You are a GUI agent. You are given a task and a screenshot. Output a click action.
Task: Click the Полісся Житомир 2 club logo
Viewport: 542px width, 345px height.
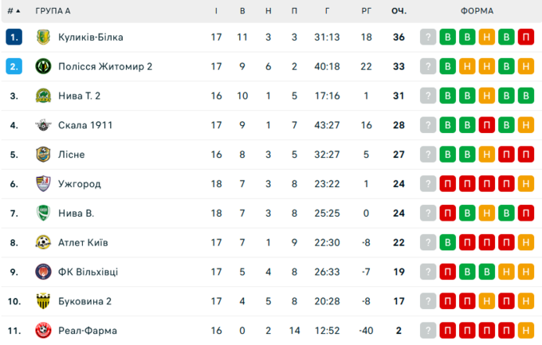(x=43, y=67)
